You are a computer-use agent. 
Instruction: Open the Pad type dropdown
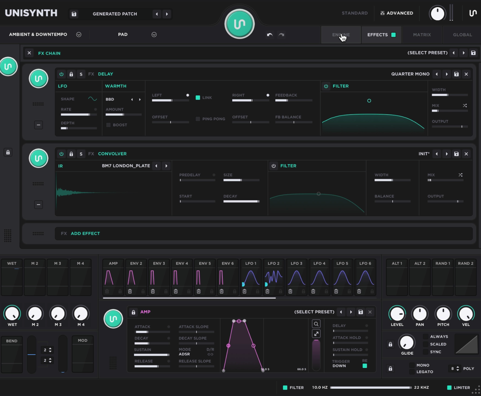[154, 34]
